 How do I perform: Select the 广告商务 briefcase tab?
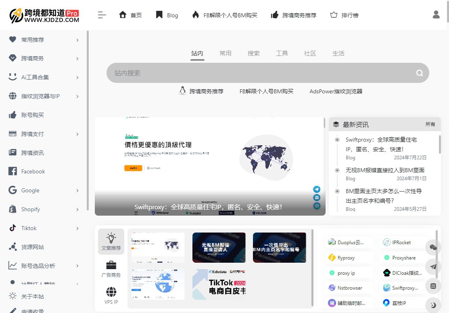click(x=111, y=269)
